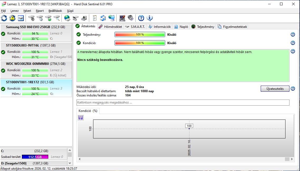Select the C: volume entry (232,2 GB)
This screenshot has width=300, height=171.
(x=34, y=154)
